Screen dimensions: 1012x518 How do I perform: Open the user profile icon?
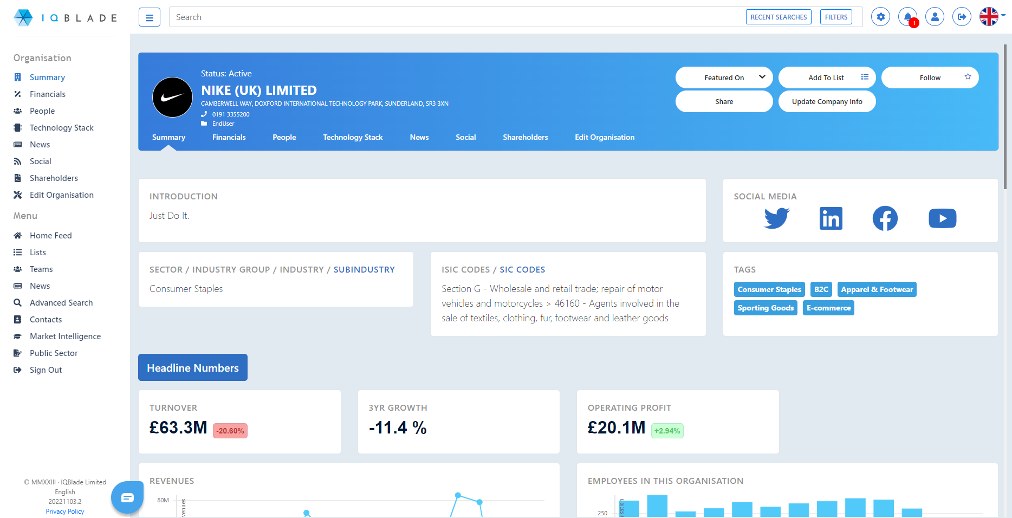point(935,17)
